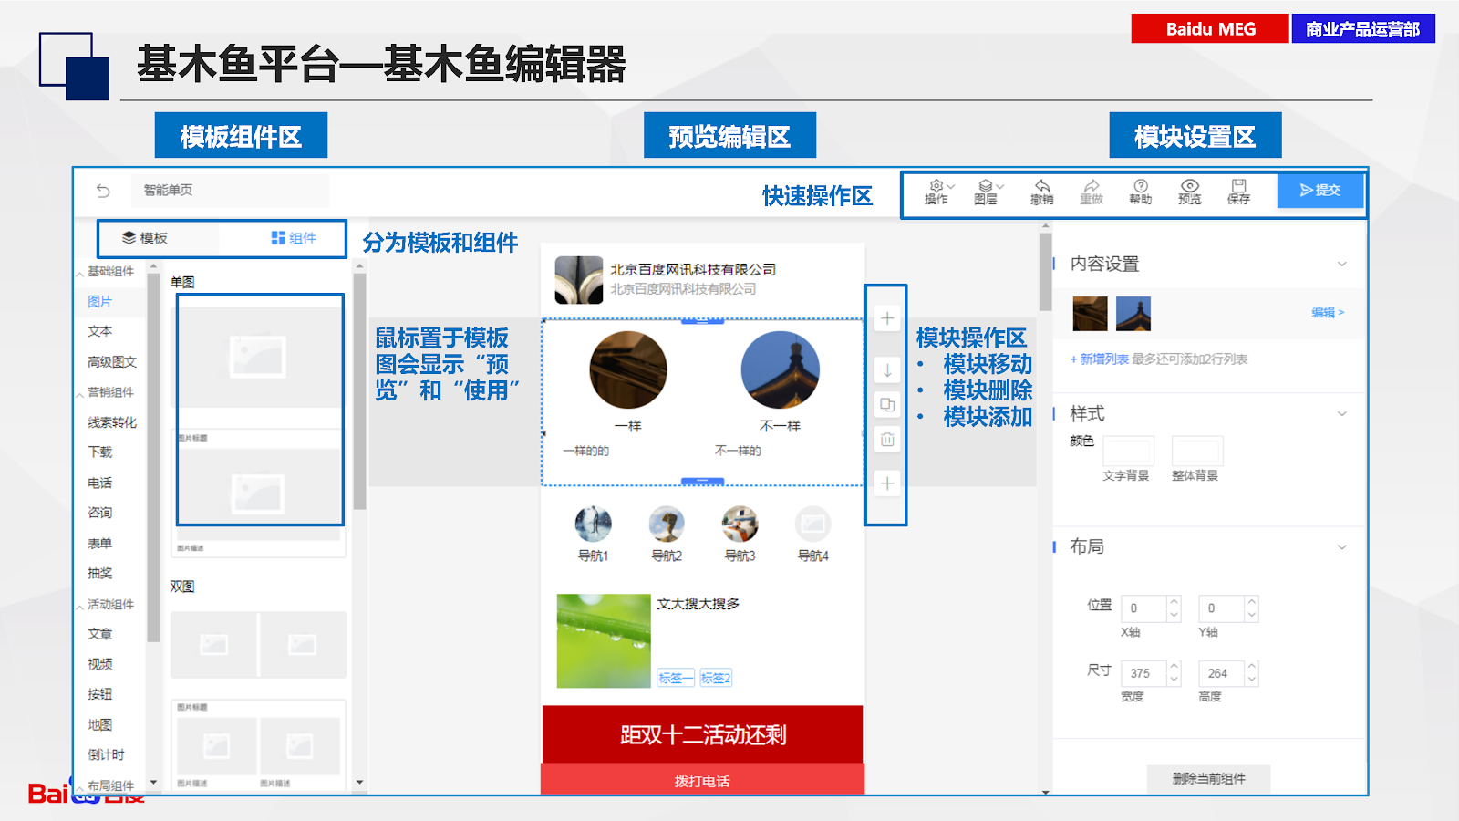This screenshot has height=821, width=1459.
Task: Open 帮助 help icon
Action: pyautogui.click(x=1141, y=192)
